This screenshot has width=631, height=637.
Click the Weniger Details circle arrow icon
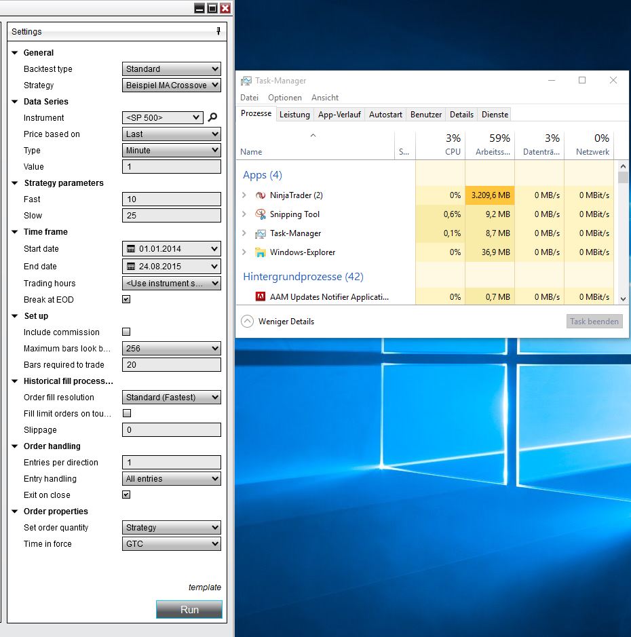coord(248,322)
